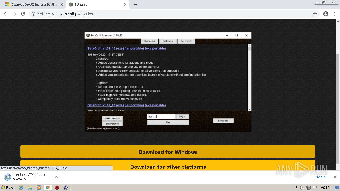The width and height of the screenshot is (340, 191).
Task: Click Show all downloads
Action: [321, 177]
